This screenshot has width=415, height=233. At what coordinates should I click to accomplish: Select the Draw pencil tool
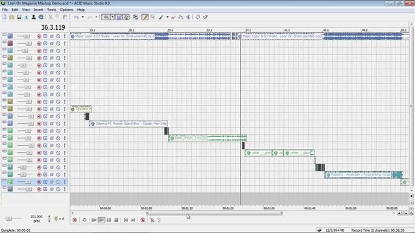[x=145, y=17]
